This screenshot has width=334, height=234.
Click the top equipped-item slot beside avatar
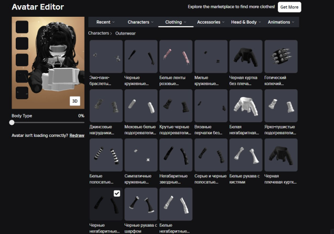[22, 27]
